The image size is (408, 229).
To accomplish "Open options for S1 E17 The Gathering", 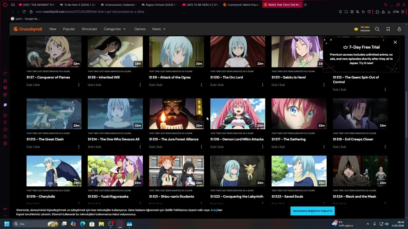I will pyautogui.click(x=324, y=147).
